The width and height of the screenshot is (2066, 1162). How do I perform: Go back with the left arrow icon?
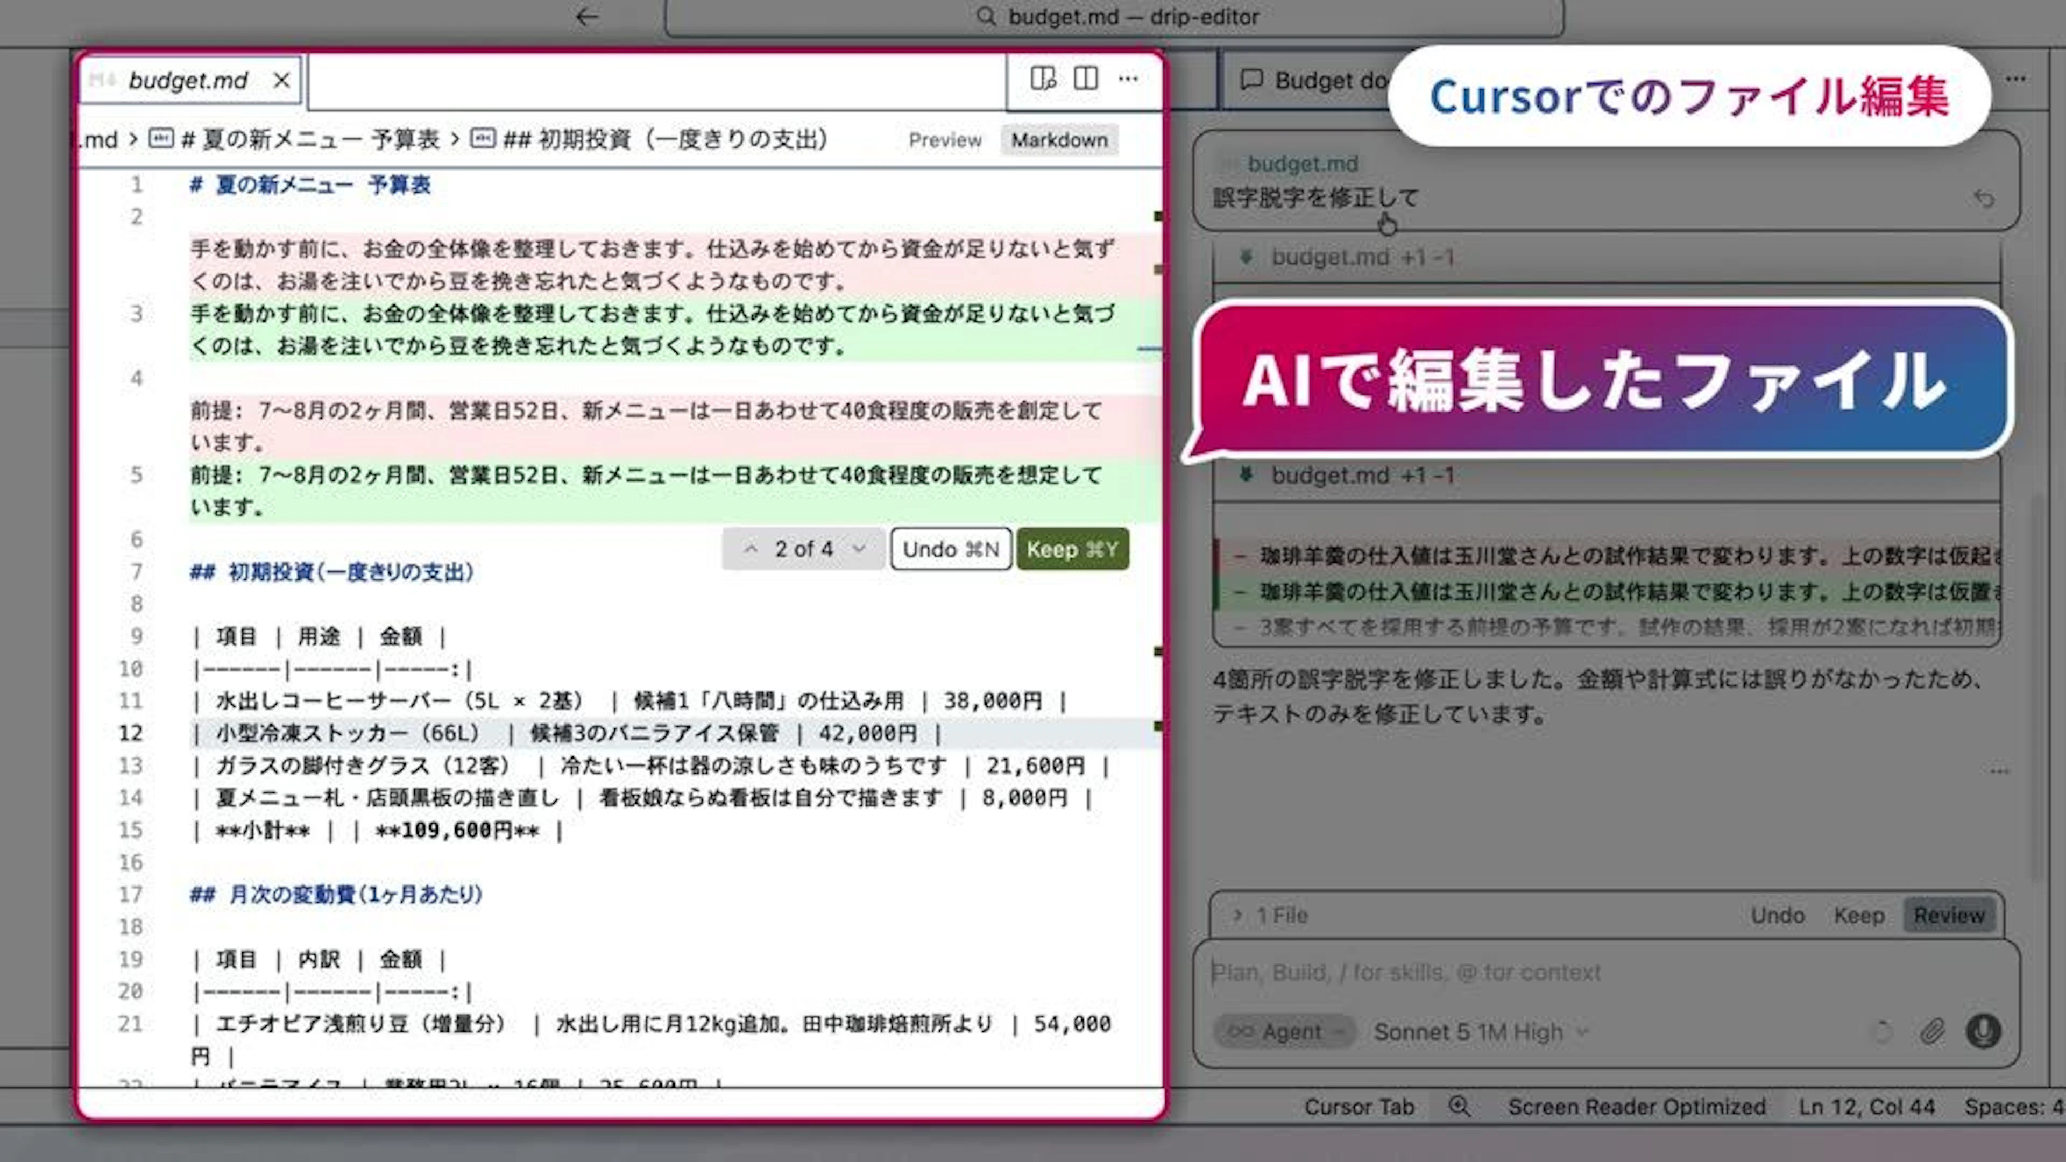pyautogui.click(x=587, y=17)
